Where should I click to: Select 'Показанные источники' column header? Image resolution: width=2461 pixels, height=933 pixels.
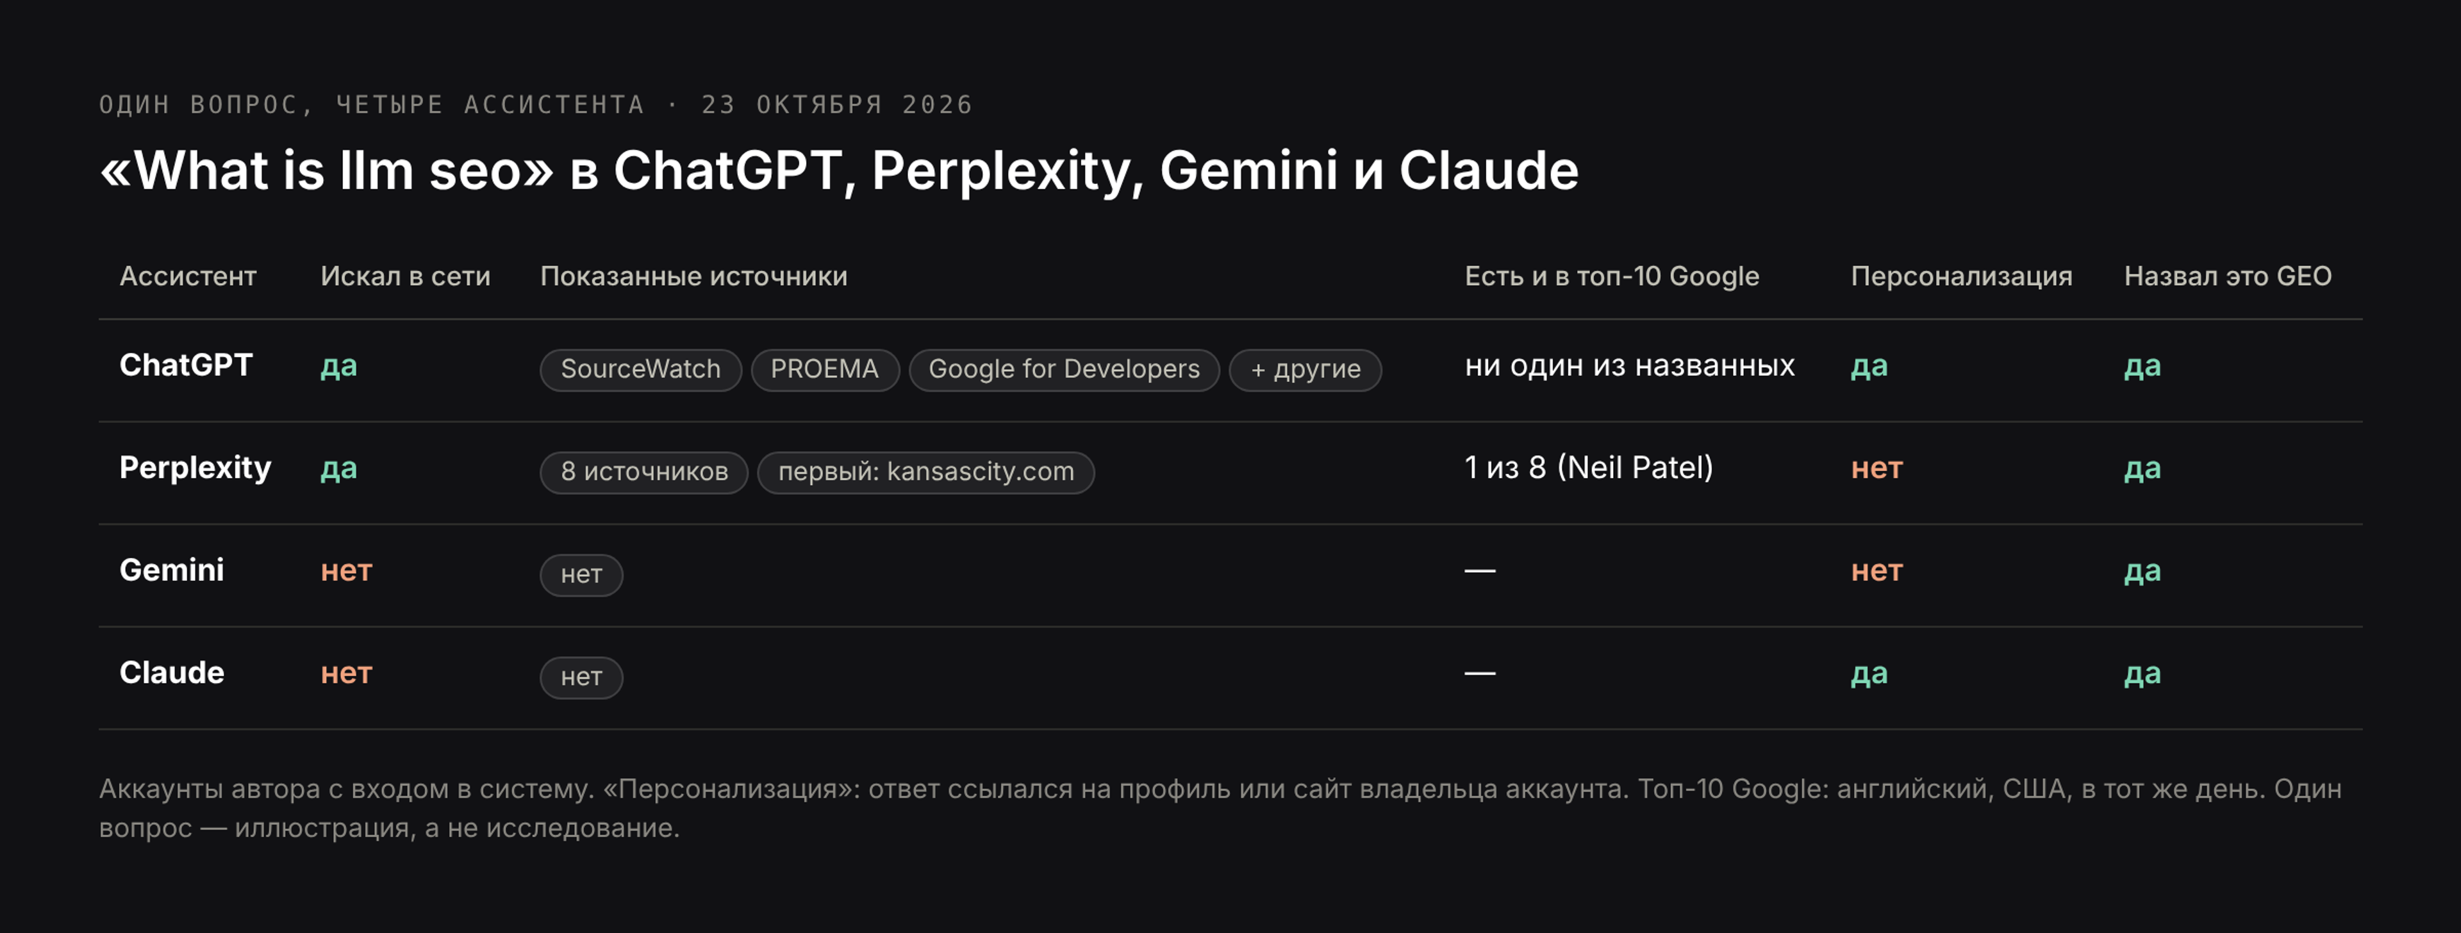point(693,276)
